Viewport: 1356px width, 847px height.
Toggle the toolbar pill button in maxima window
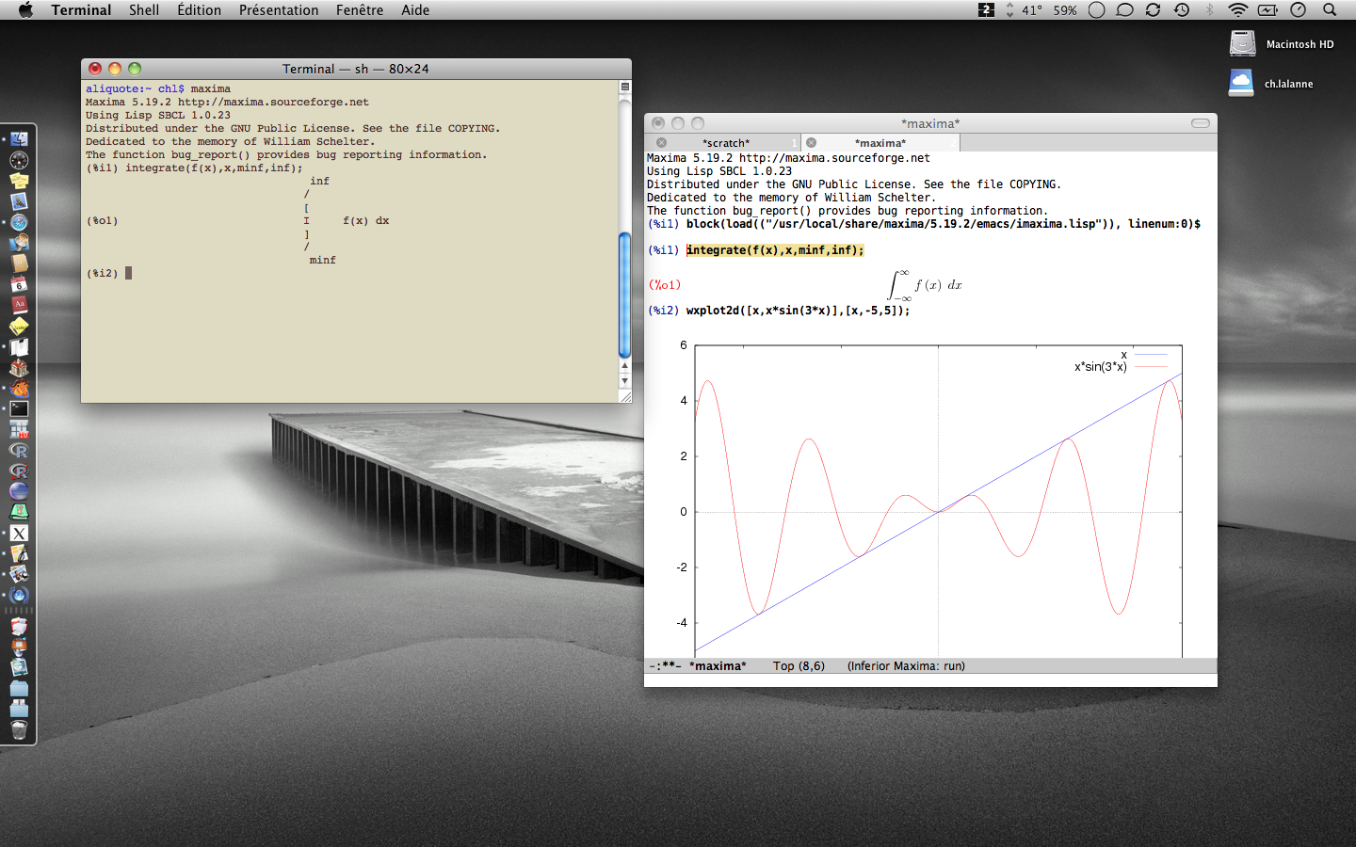[1200, 123]
